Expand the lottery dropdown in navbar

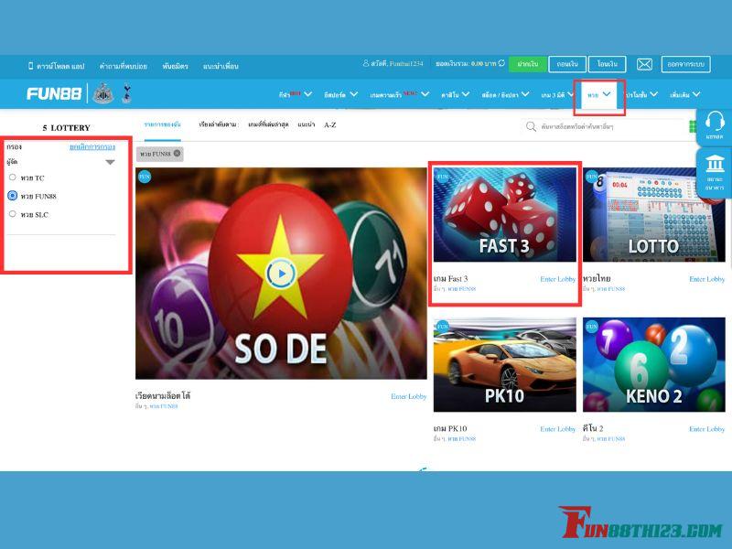(599, 94)
